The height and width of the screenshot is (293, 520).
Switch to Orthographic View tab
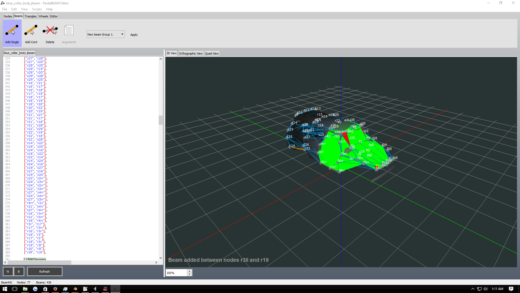(x=190, y=53)
